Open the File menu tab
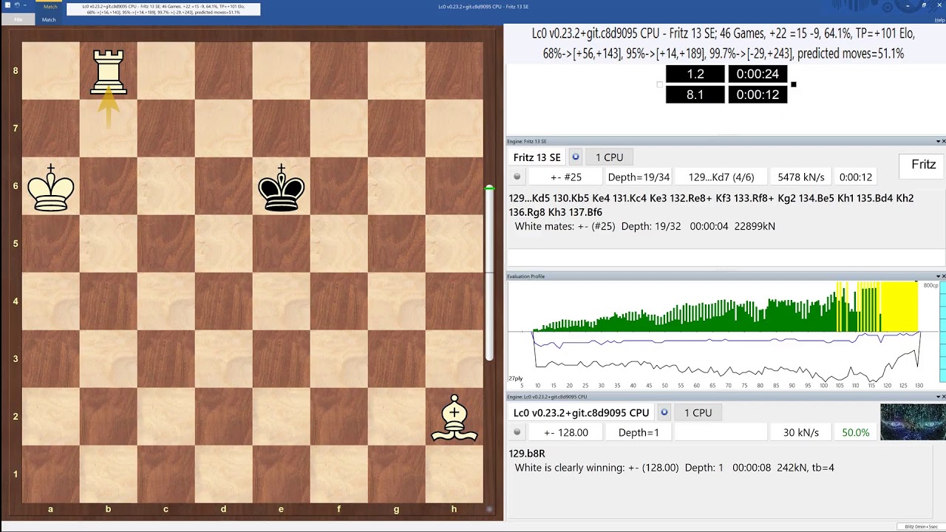Screen dimensions: 946x532 coord(18,20)
